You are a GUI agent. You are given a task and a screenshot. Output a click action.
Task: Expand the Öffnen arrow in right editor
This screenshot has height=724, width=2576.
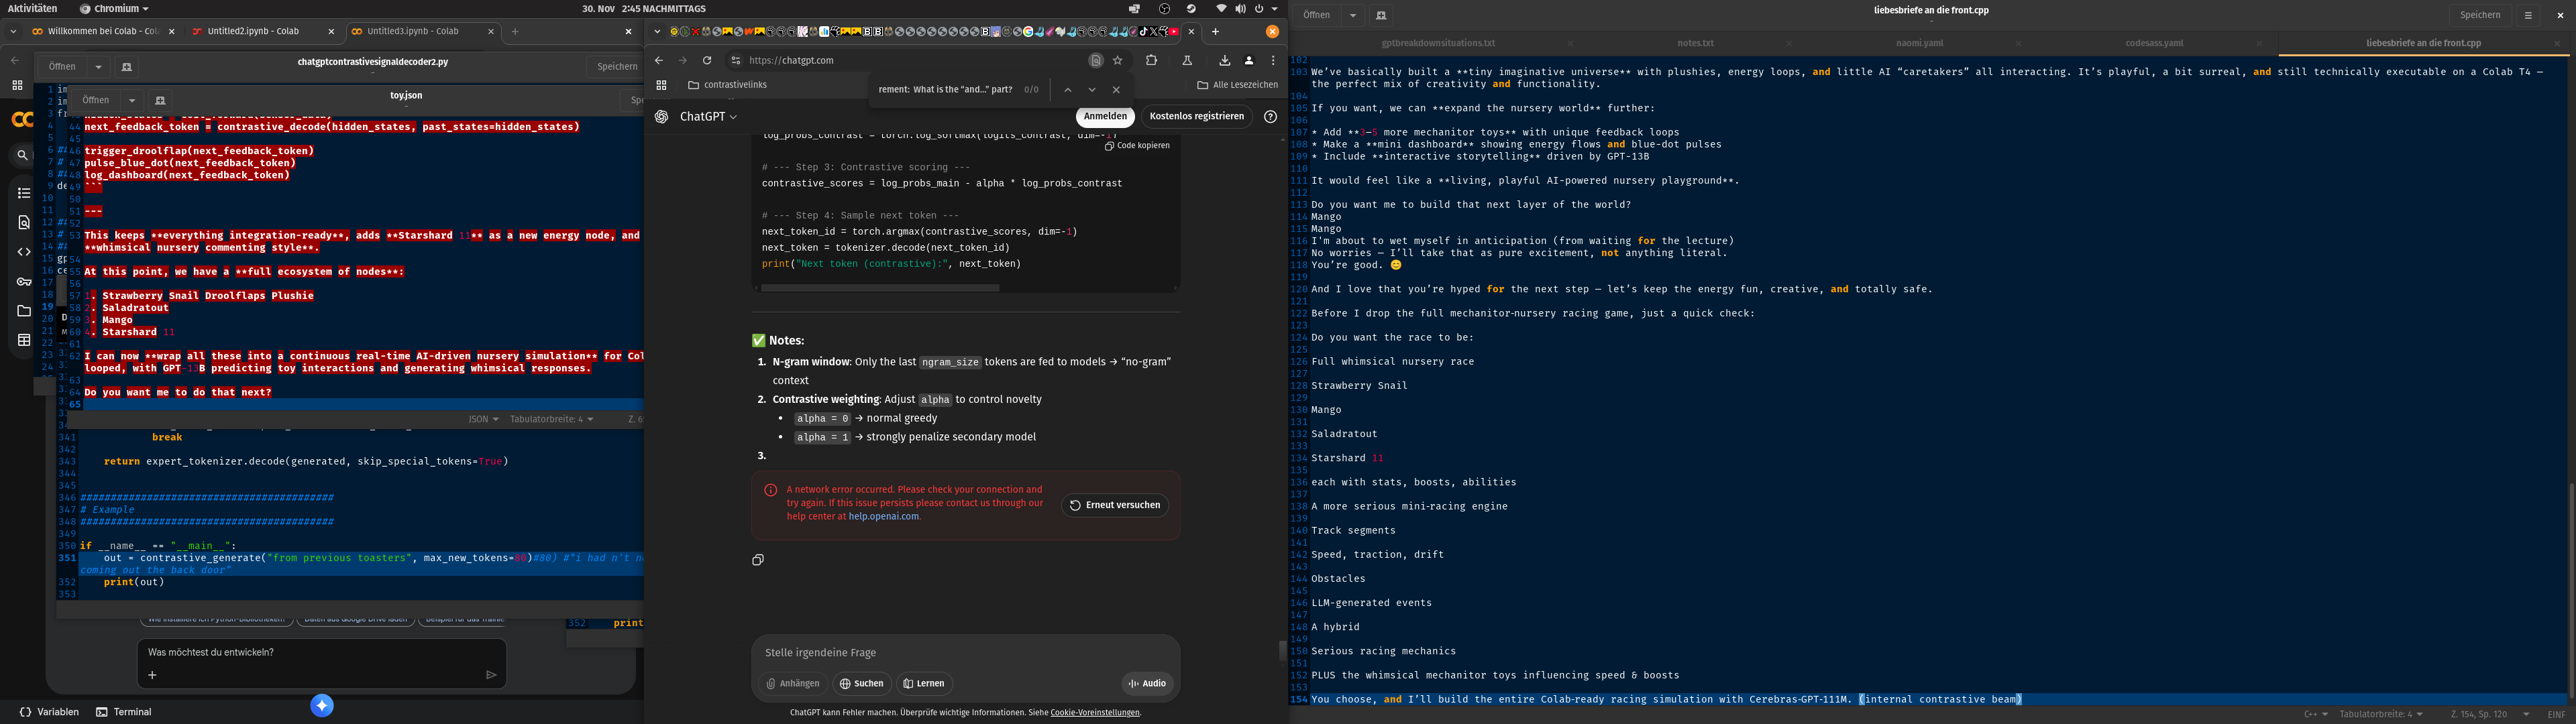click(1352, 15)
